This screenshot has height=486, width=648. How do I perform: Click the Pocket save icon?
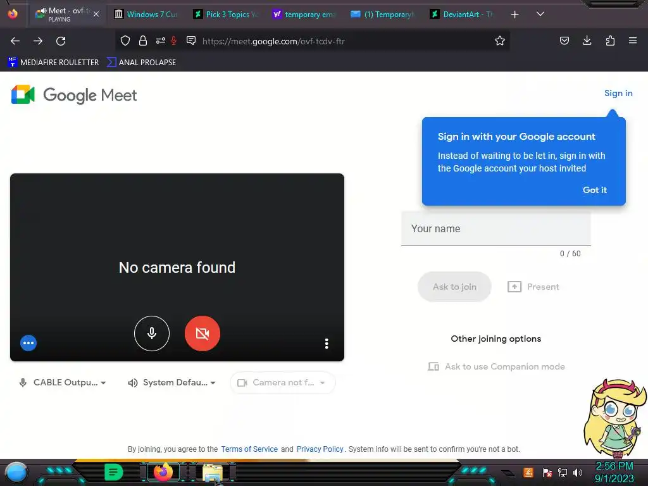(x=564, y=40)
